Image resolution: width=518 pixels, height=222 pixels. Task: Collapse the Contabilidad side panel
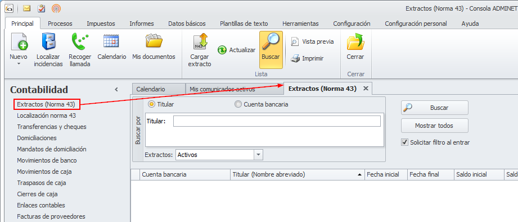(116, 90)
